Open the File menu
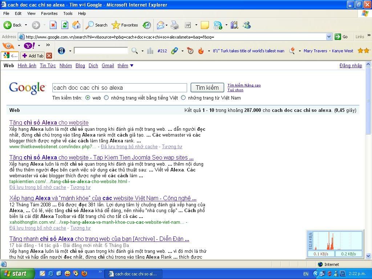 (x=7, y=13)
